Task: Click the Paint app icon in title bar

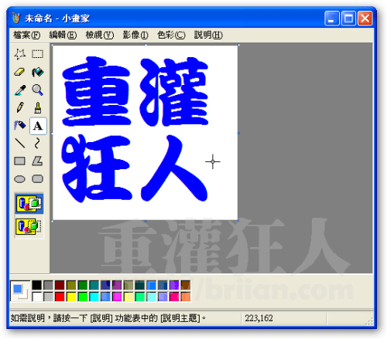Action: pyautogui.click(x=16, y=19)
